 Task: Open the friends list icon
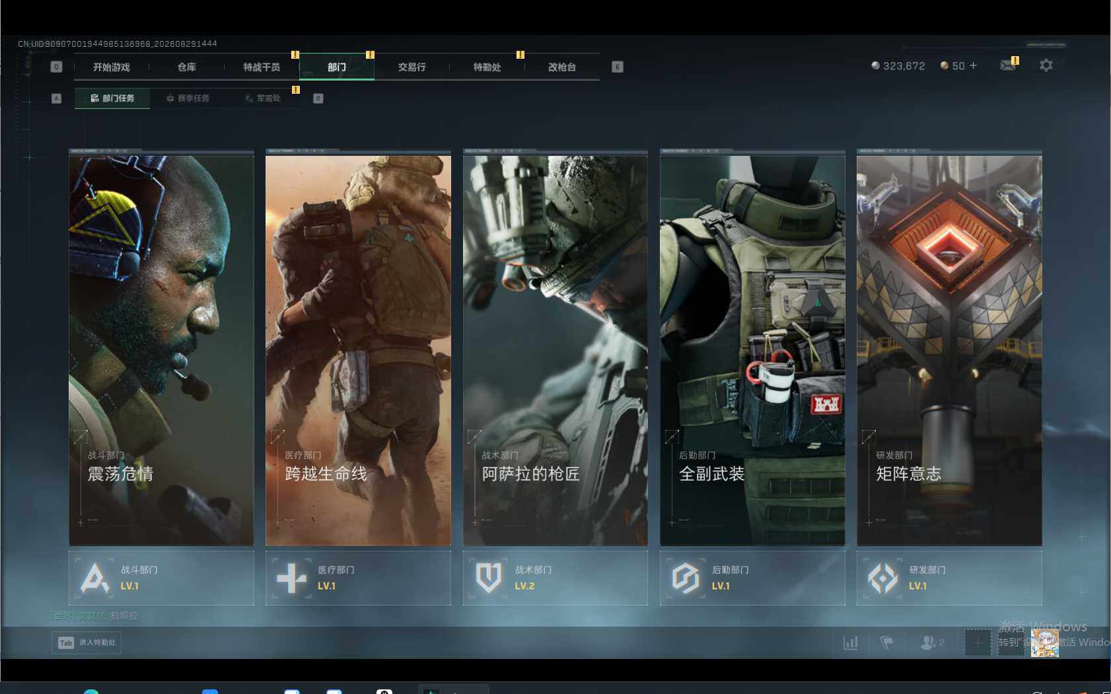pyautogui.click(x=928, y=642)
